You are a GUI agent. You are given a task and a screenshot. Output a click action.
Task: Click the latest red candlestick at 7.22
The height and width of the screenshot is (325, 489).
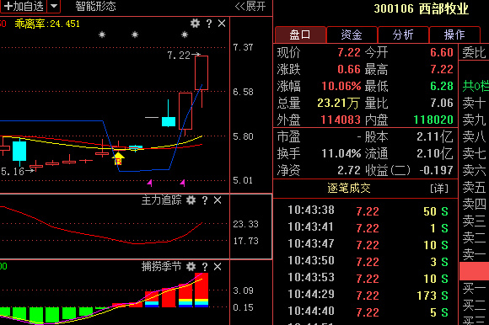(x=202, y=73)
